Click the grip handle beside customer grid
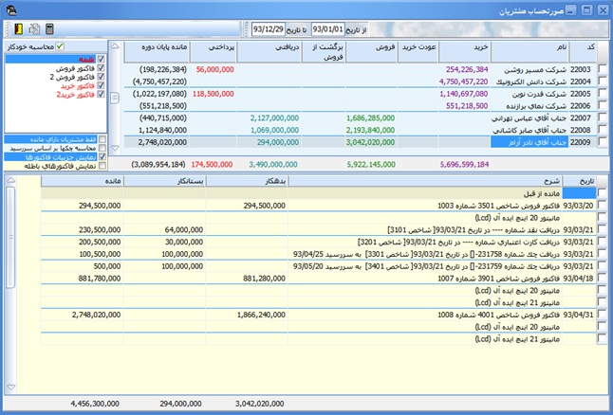This screenshot has width=613, height=415. click(113, 98)
